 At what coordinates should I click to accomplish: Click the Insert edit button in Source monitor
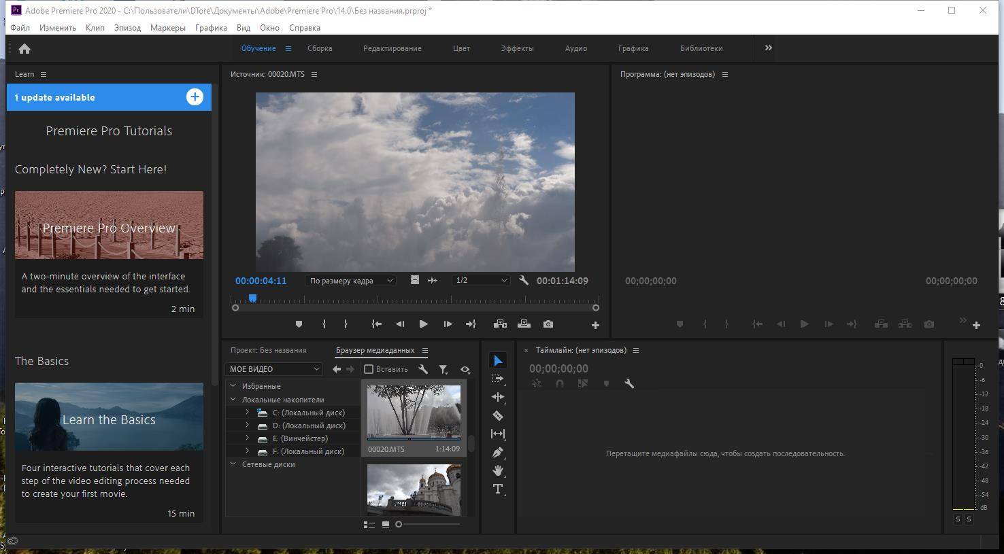click(x=500, y=324)
